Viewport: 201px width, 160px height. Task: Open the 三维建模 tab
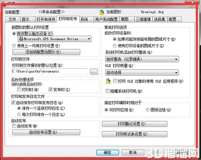[x=143, y=20]
